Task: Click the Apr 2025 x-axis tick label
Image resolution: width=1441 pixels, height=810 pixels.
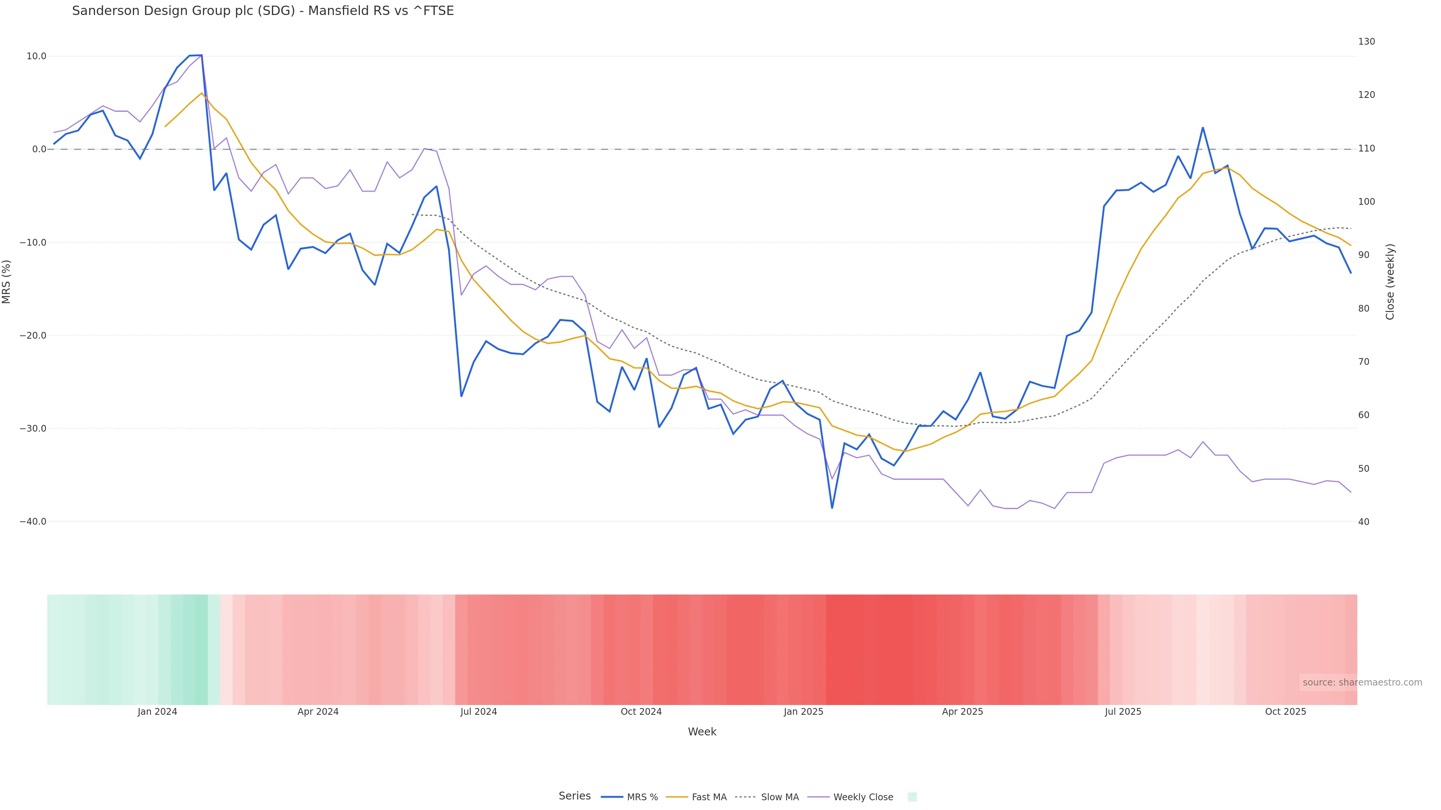Action: (x=962, y=712)
